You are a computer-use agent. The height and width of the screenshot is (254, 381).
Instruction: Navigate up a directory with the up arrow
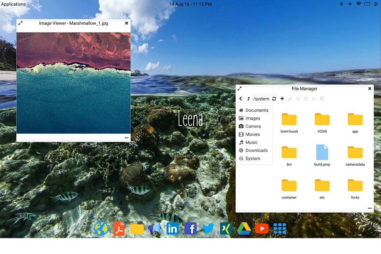pos(248,99)
